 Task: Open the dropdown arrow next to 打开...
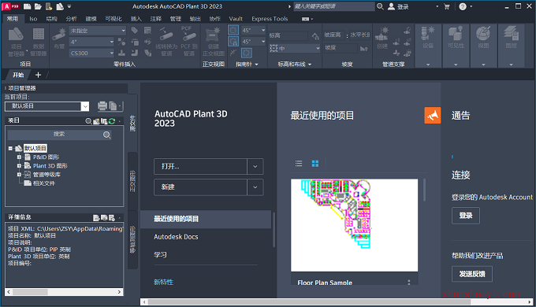pos(255,167)
